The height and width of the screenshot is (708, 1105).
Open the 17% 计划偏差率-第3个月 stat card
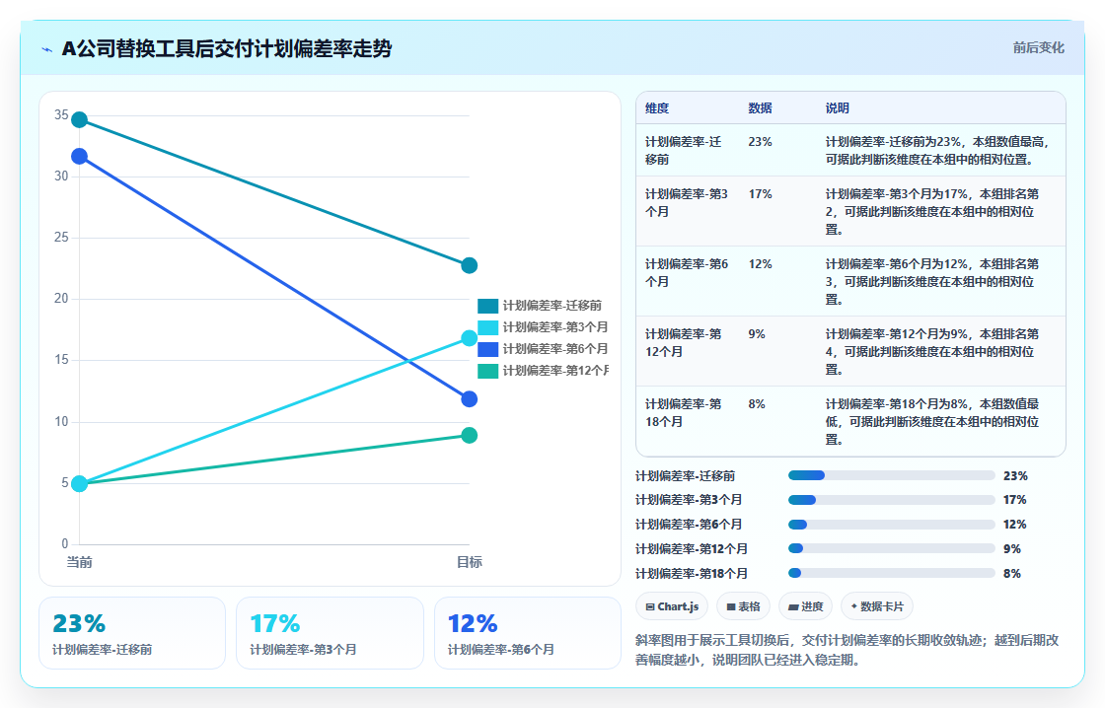click(330, 633)
